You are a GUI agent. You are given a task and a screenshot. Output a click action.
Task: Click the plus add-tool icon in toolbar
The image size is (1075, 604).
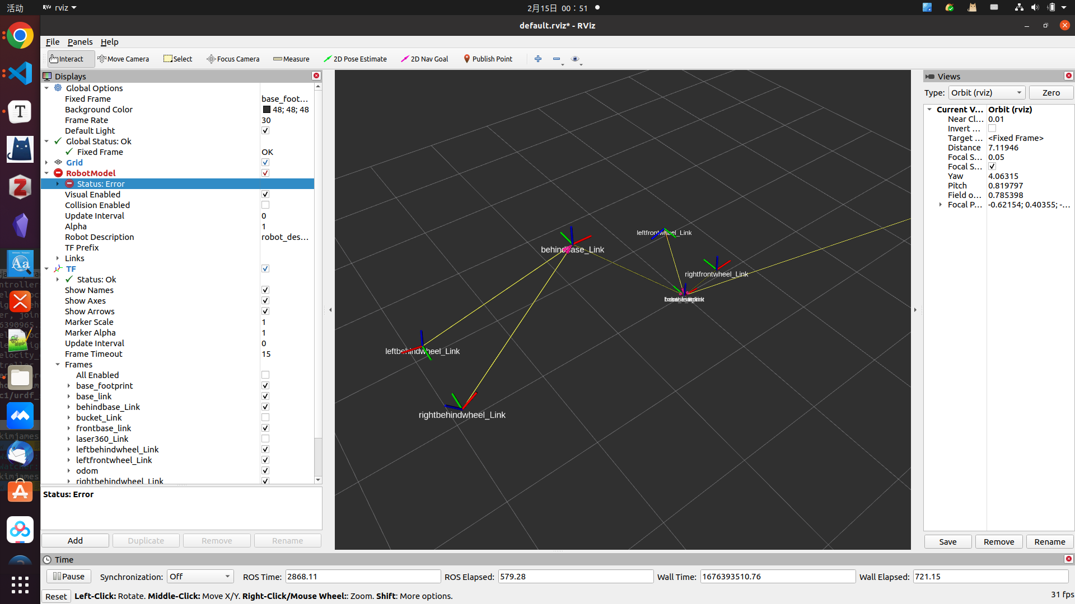(x=538, y=59)
